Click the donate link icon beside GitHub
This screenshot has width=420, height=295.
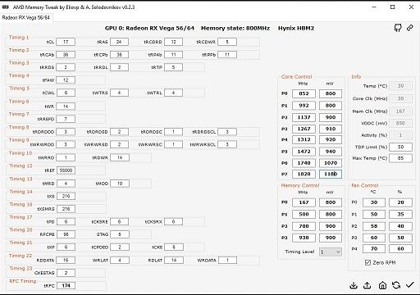point(409,28)
